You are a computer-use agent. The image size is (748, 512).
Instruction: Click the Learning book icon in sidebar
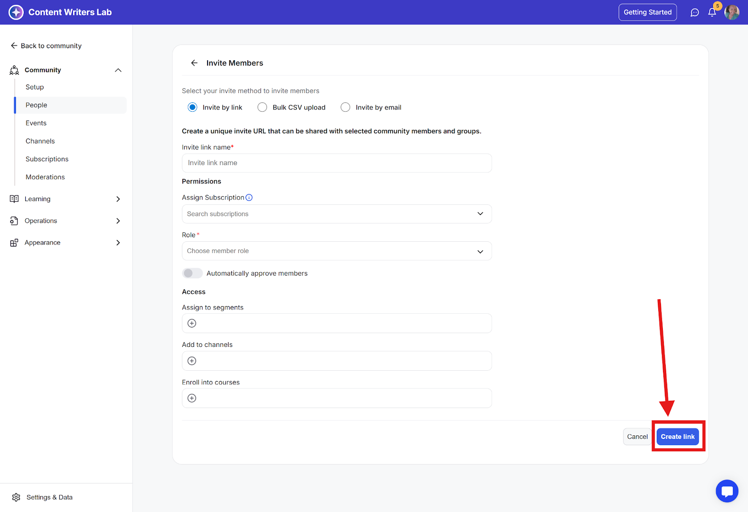(x=14, y=199)
